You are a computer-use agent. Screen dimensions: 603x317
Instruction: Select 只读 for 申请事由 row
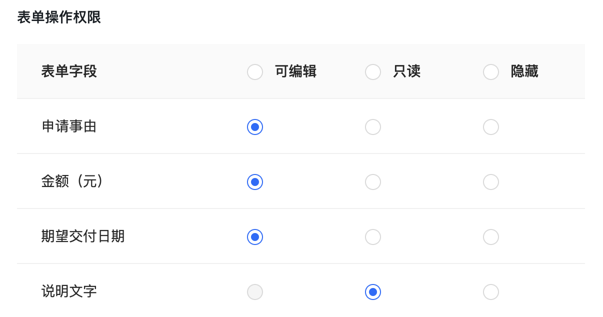point(373,127)
